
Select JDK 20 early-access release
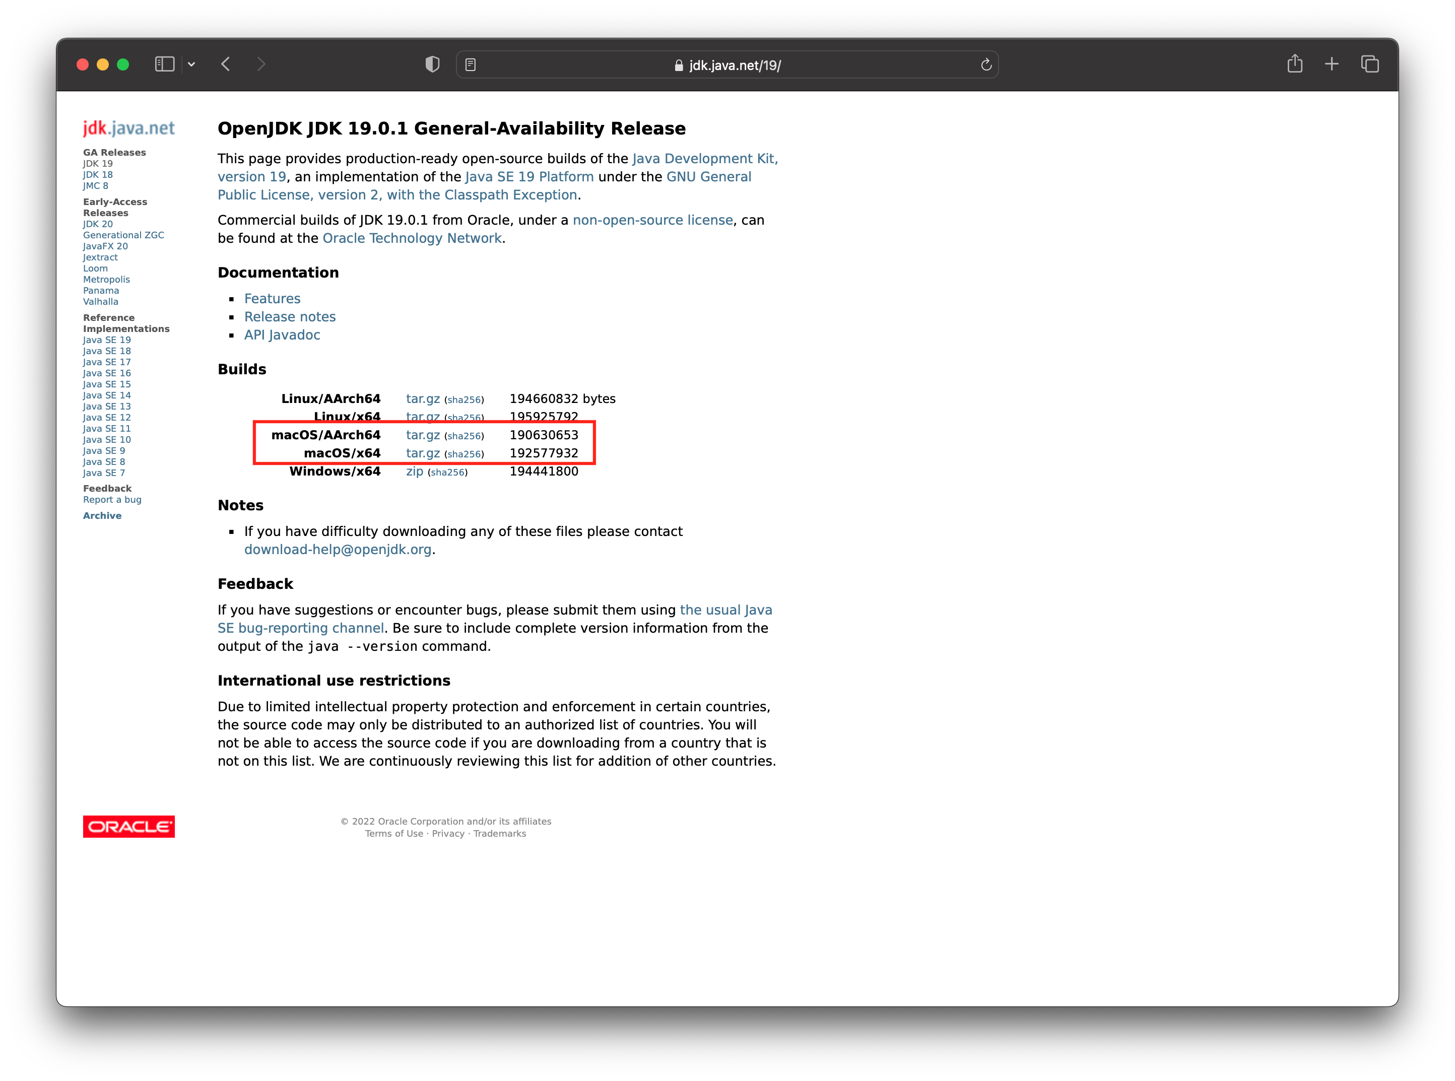[98, 224]
